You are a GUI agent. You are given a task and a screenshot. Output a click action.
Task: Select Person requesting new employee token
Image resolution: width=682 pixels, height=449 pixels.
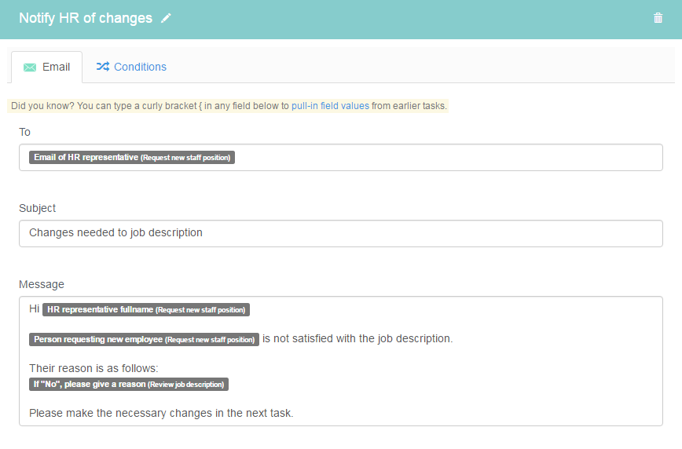coord(144,339)
